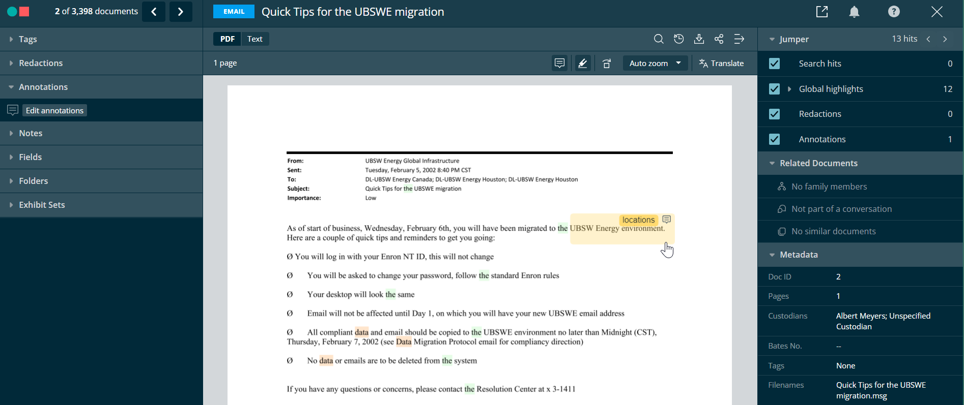Select the highlighter pen tool
This screenshot has width=964, height=405.
[x=583, y=64]
